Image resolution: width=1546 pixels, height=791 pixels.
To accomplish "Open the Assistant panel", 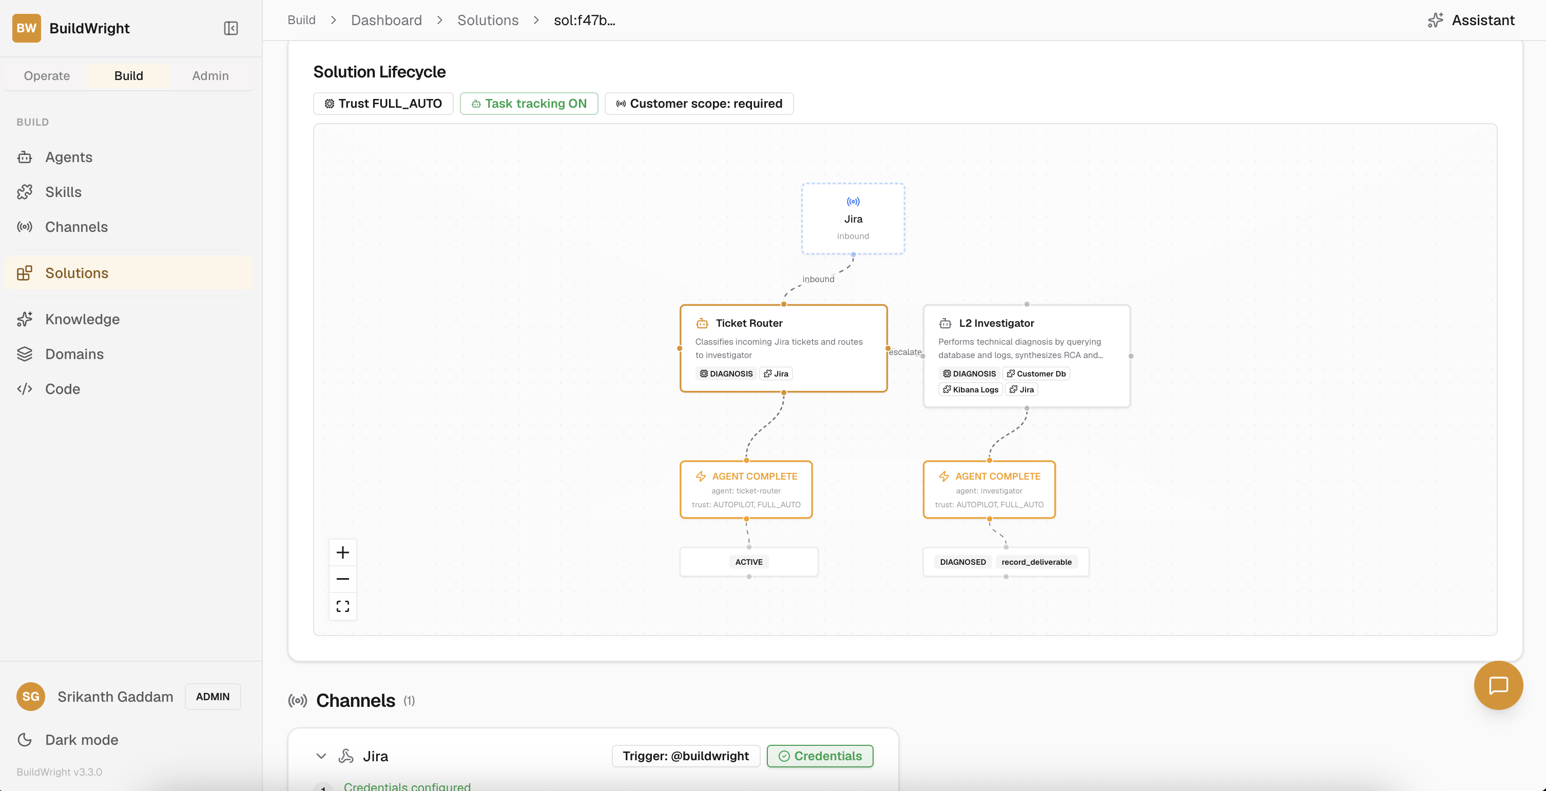I will pyautogui.click(x=1471, y=20).
